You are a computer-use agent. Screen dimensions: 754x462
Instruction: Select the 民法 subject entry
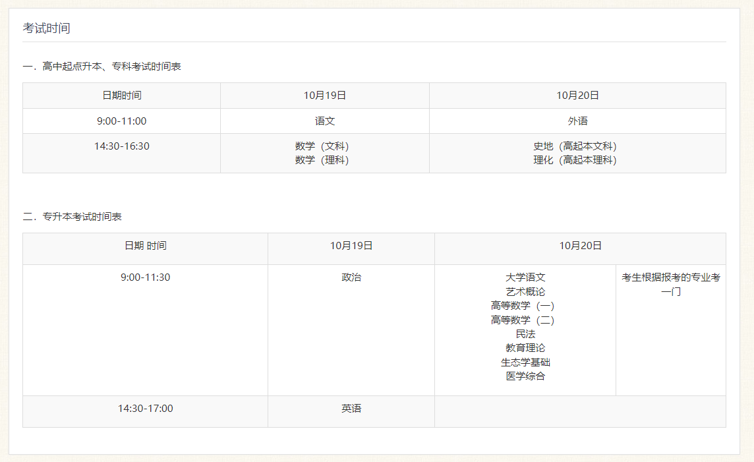[525, 334]
